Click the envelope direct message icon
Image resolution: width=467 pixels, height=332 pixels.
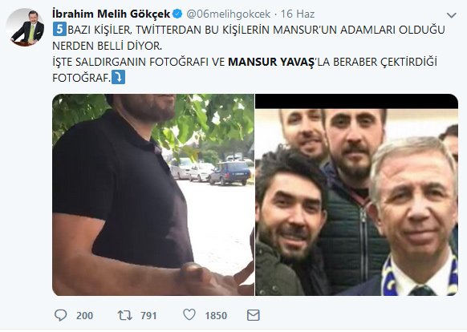coord(254,315)
